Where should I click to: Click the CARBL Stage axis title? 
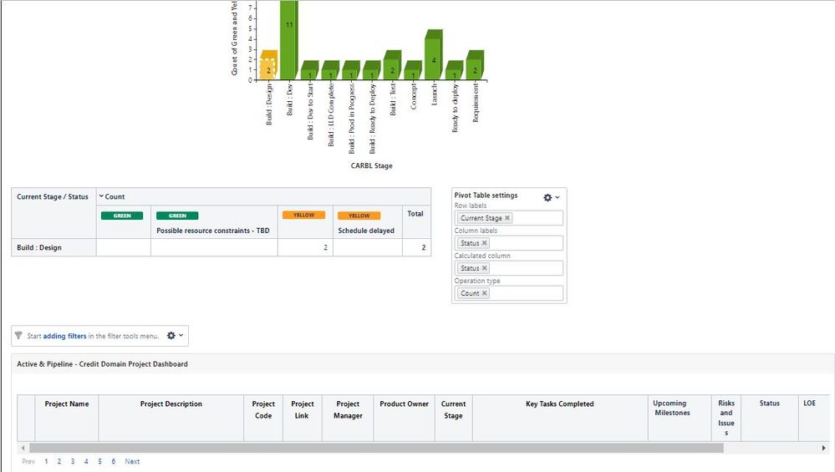coord(371,165)
